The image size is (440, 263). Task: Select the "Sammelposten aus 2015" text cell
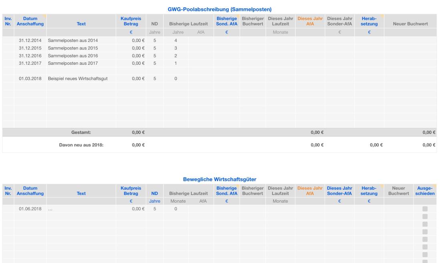pyautogui.click(x=72, y=48)
